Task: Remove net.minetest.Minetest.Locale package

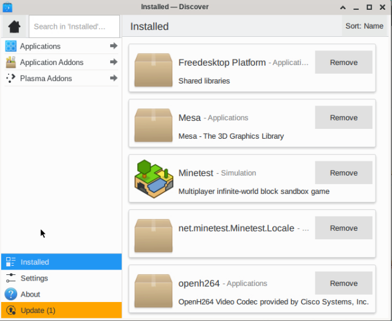Action: (x=344, y=228)
